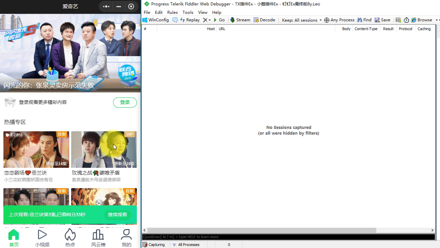Click iQiyi close circle target icon

131,7
